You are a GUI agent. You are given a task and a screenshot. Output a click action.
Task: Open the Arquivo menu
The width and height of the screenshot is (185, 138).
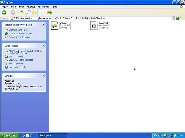pos(5,7)
